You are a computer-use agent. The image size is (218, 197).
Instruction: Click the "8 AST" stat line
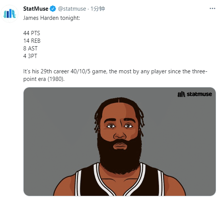coord(30,48)
